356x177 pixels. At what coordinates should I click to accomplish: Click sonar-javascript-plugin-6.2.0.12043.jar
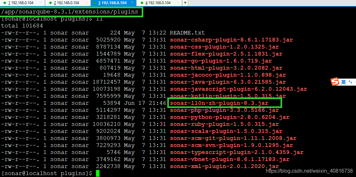pos(238,89)
